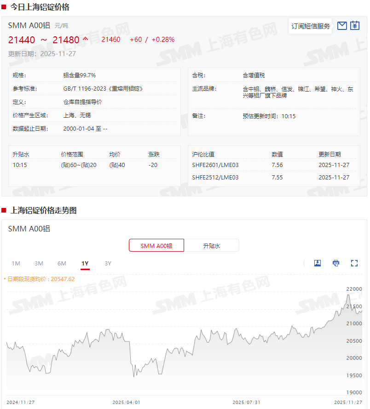Click the average price 21460

(x=110, y=40)
